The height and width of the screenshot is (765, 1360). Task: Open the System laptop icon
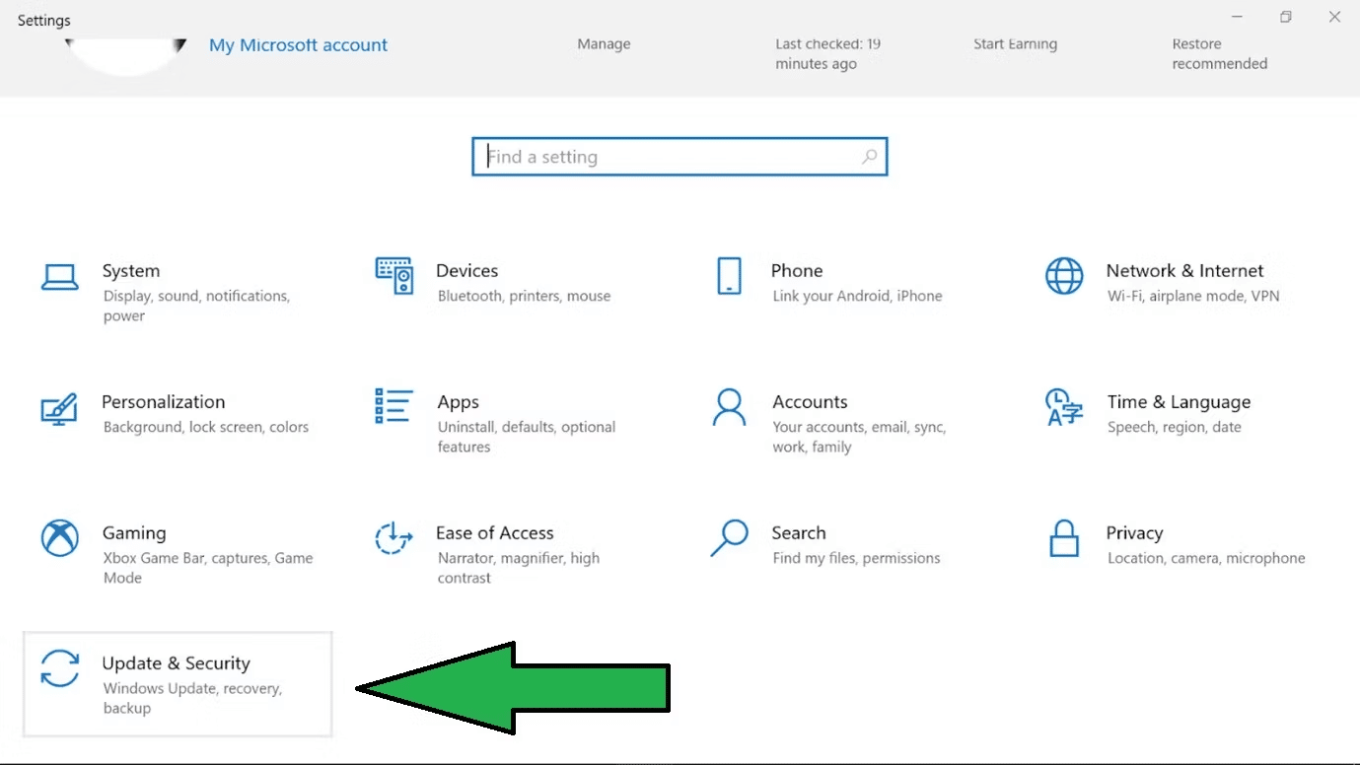tap(59, 277)
